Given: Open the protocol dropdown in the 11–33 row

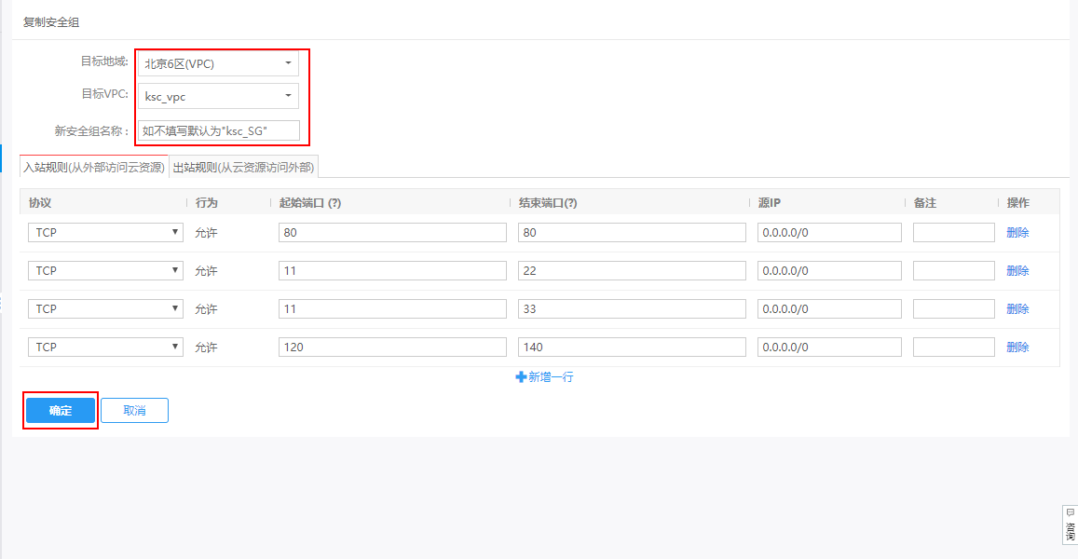Looking at the screenshot, I should pos(105,308).
